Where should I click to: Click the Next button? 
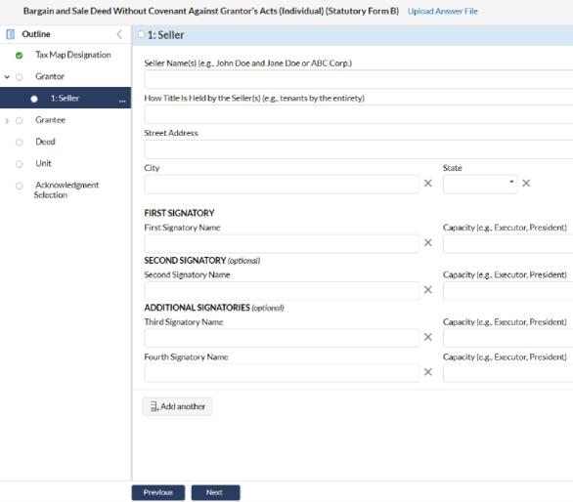click(x=215, y=492)
